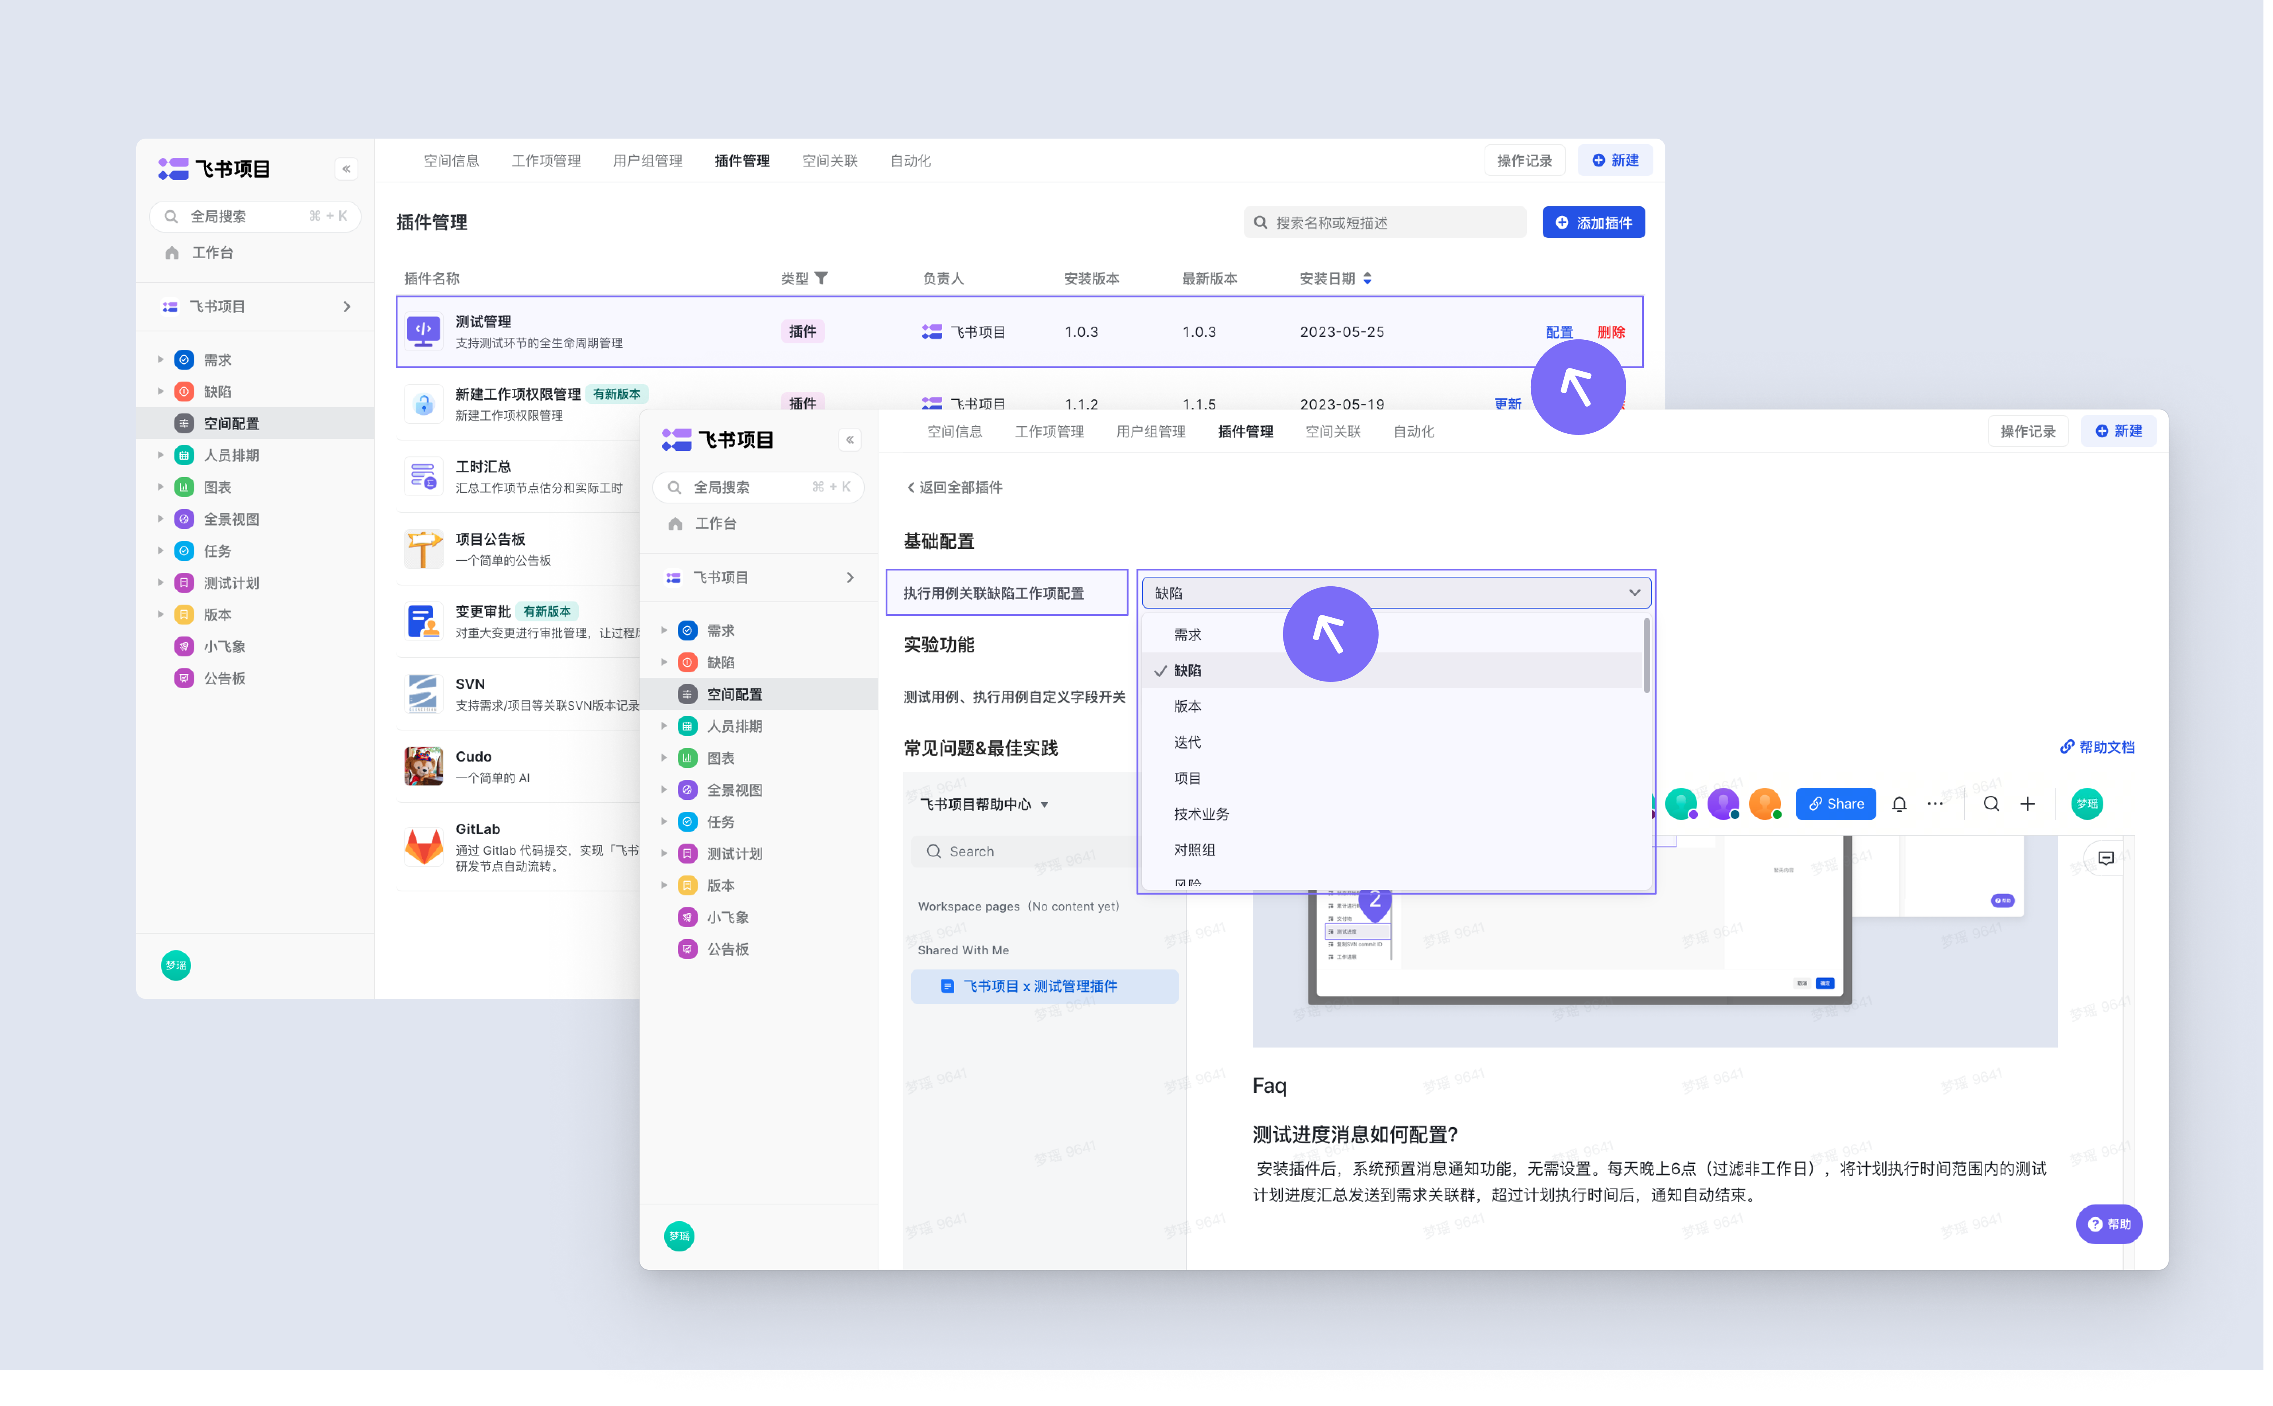Sort by 安装日期 using the sort arrows

tap(1367, 278)
